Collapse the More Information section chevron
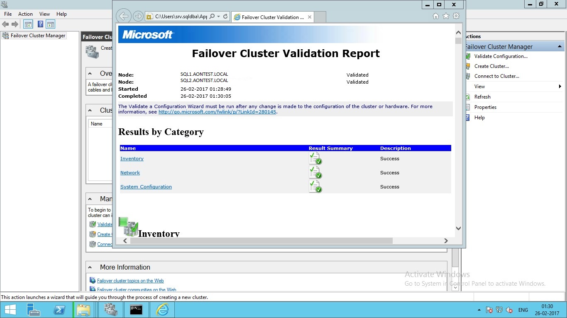 pos(90,267)
